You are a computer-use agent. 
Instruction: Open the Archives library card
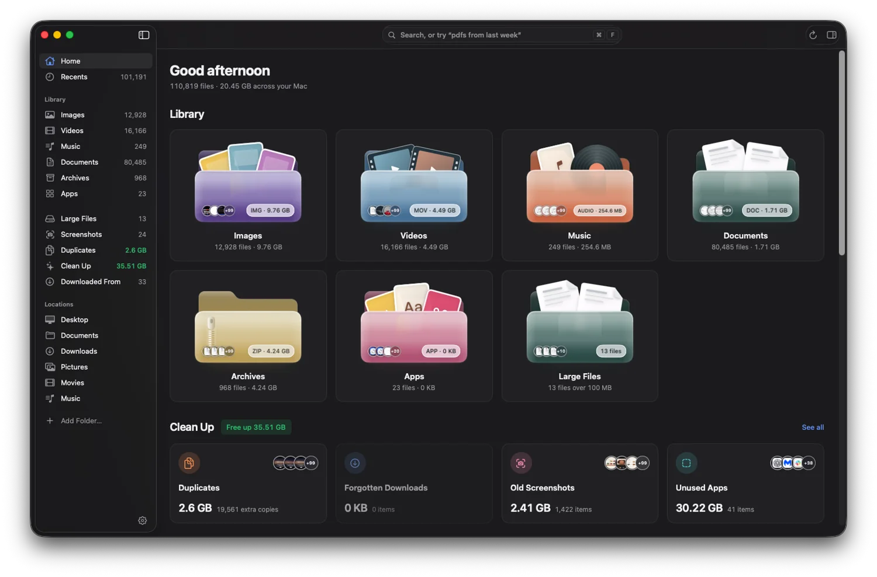pos(248,336)
